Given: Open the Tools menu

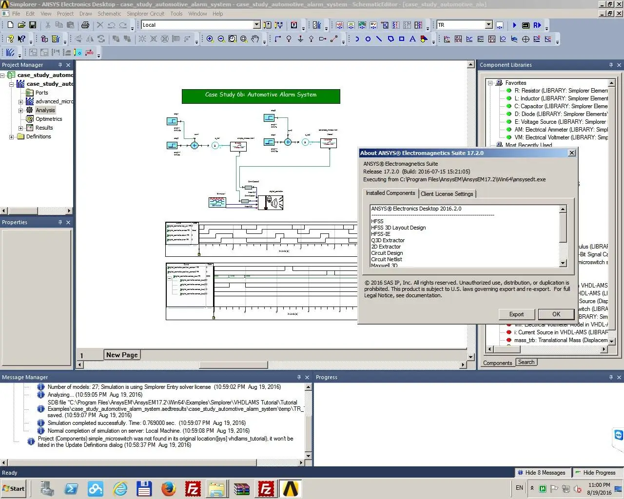Looking at the screenshot, I should (x=176, y=14).
